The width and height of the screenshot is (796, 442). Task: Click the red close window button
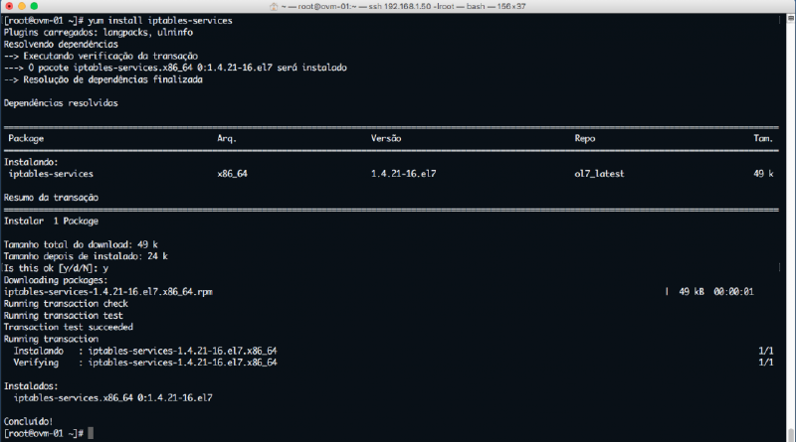point(9,7)
